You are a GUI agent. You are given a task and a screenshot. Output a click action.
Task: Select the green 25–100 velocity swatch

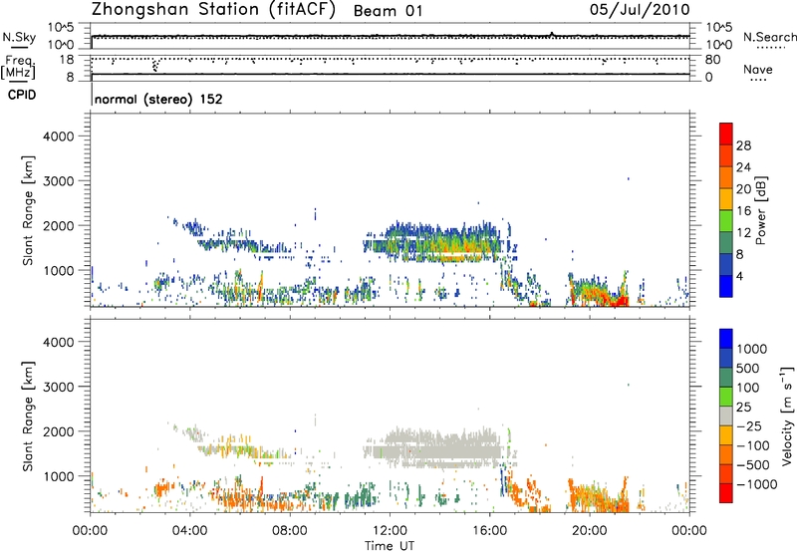click(726, 397)
